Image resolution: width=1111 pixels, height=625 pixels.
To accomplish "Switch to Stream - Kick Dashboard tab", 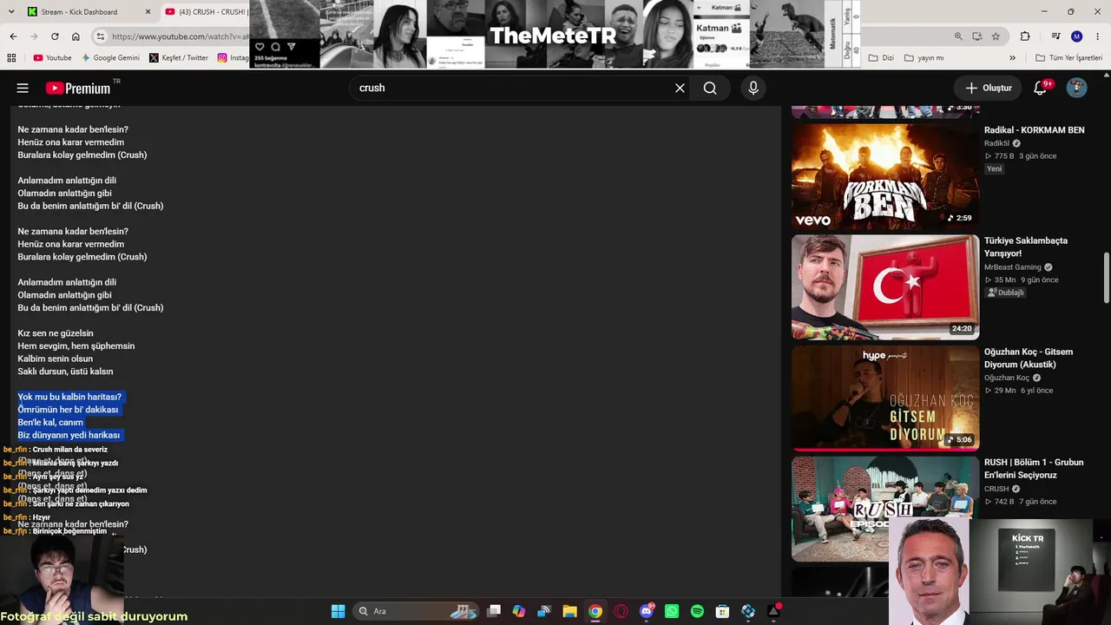I will tap(89, 11).
